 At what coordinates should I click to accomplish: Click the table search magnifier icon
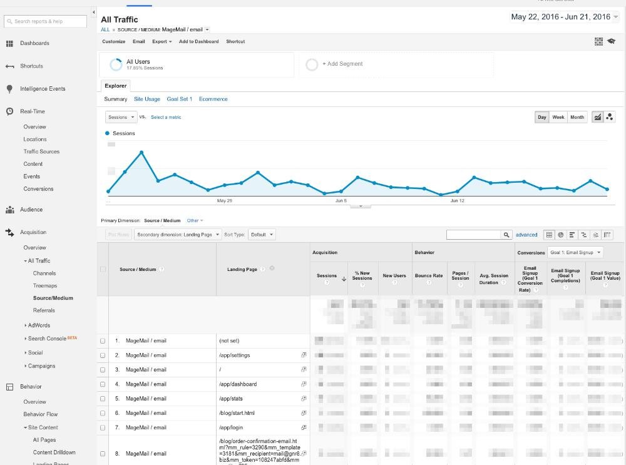pyautogui.click(x=506, y=235)
